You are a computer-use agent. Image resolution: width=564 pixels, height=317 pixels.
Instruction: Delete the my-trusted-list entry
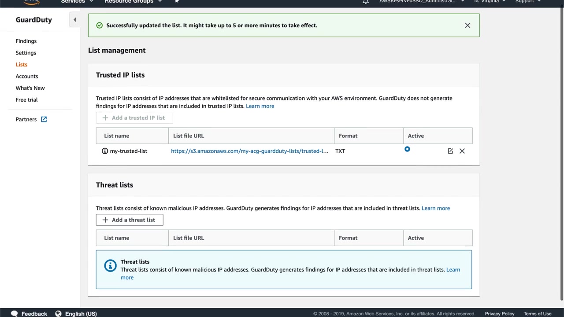pyautogui.click(x=462, y=151)
